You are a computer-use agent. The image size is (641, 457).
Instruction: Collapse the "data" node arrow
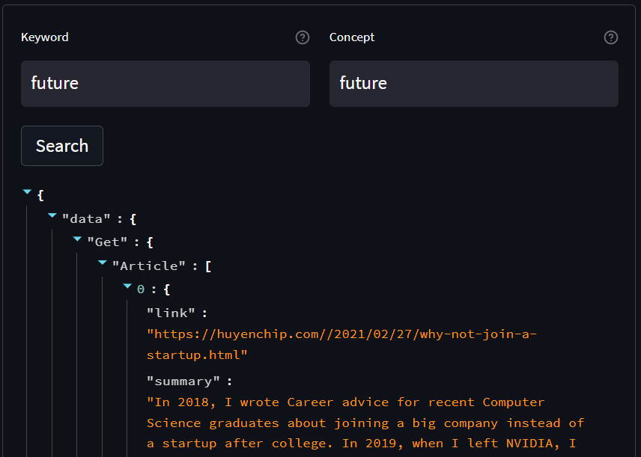tap(52, 215)
